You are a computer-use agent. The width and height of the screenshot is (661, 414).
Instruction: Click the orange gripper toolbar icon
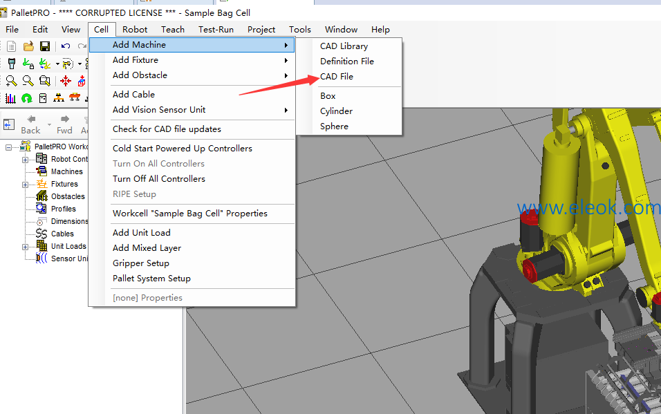pyautogui.click(x=75, y=98)
